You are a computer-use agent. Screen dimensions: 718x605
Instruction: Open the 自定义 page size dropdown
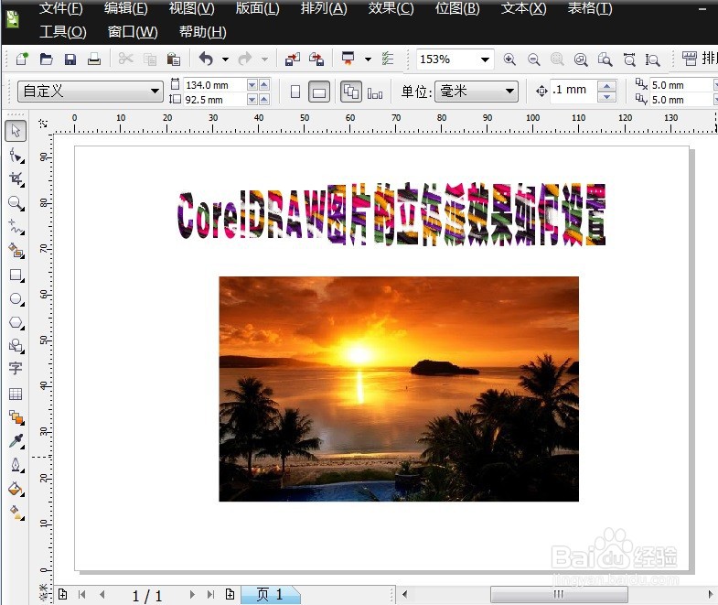point(155,92)
